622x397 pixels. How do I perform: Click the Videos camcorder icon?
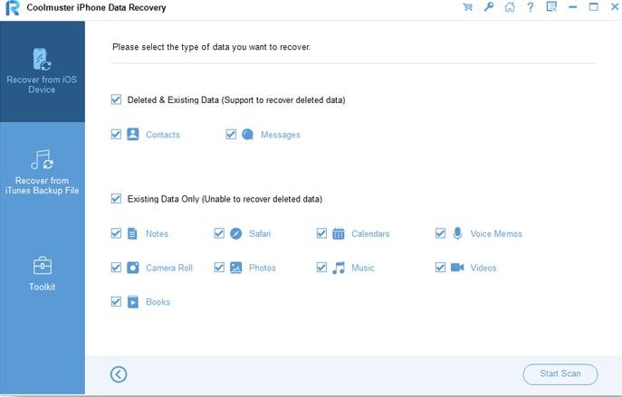pyautogui.click(x=457, y=268)
